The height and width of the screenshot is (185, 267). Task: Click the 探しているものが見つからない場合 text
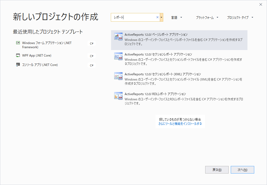180,119
